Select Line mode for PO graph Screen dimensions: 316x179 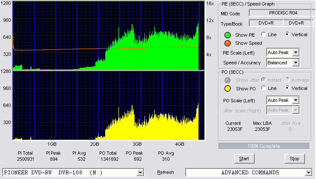click(x=263, y=88)
